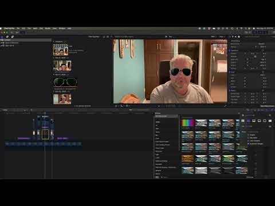
Task: Select All Video & Audio effects category
Action: 166,116
